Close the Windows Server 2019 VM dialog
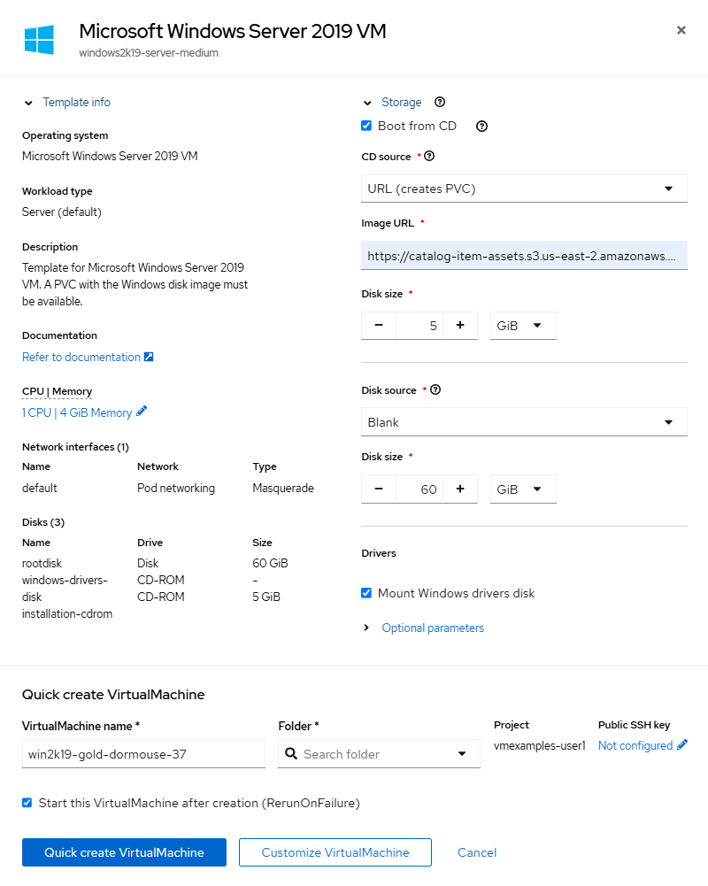The image size is (708, 886). (681, 30)
